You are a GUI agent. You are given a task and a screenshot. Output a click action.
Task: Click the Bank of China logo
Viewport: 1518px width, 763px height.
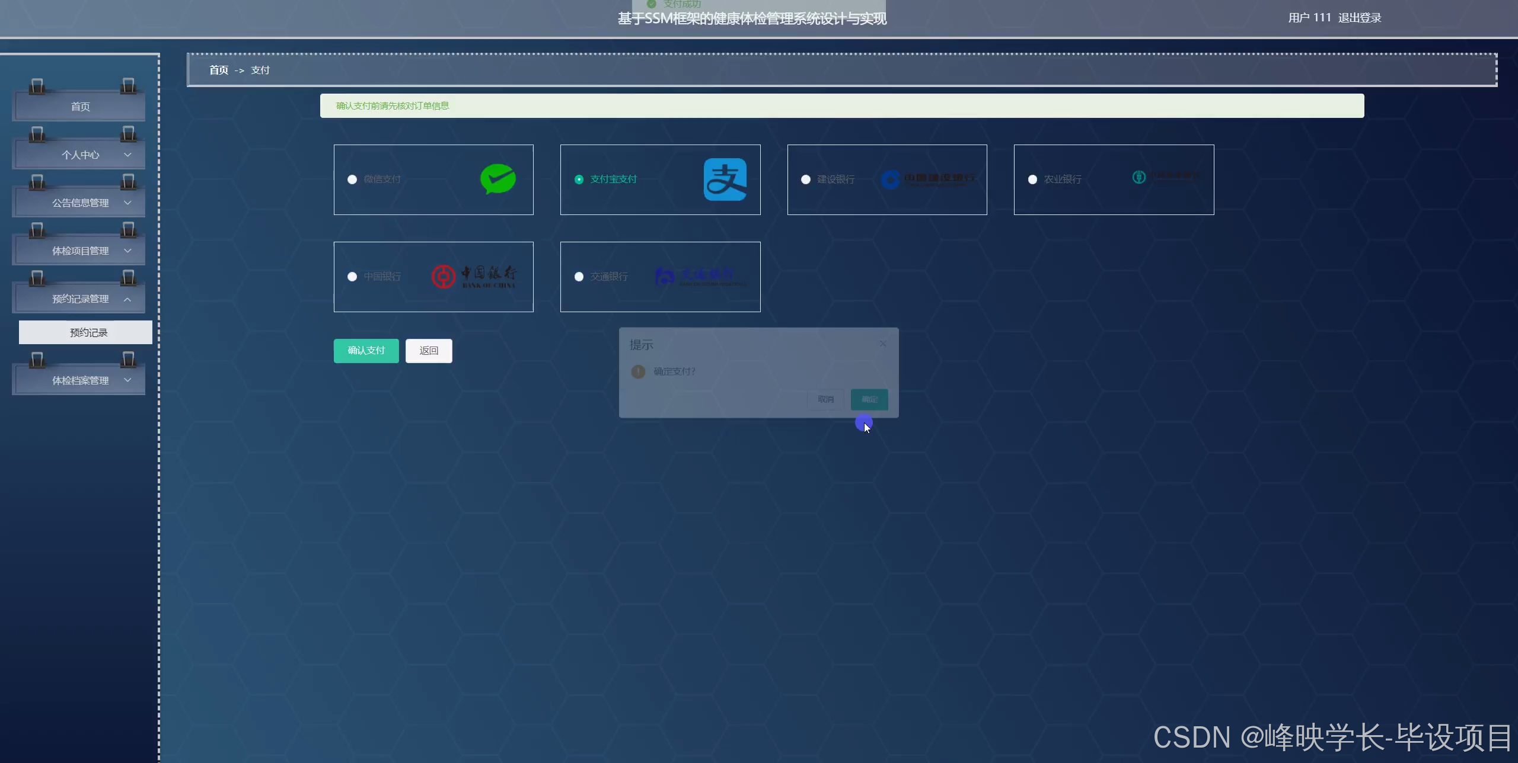[474, 277]
